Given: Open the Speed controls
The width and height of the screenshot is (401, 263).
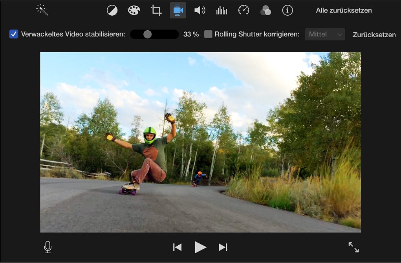Looking at the screenshot, I should coord(244,10).
